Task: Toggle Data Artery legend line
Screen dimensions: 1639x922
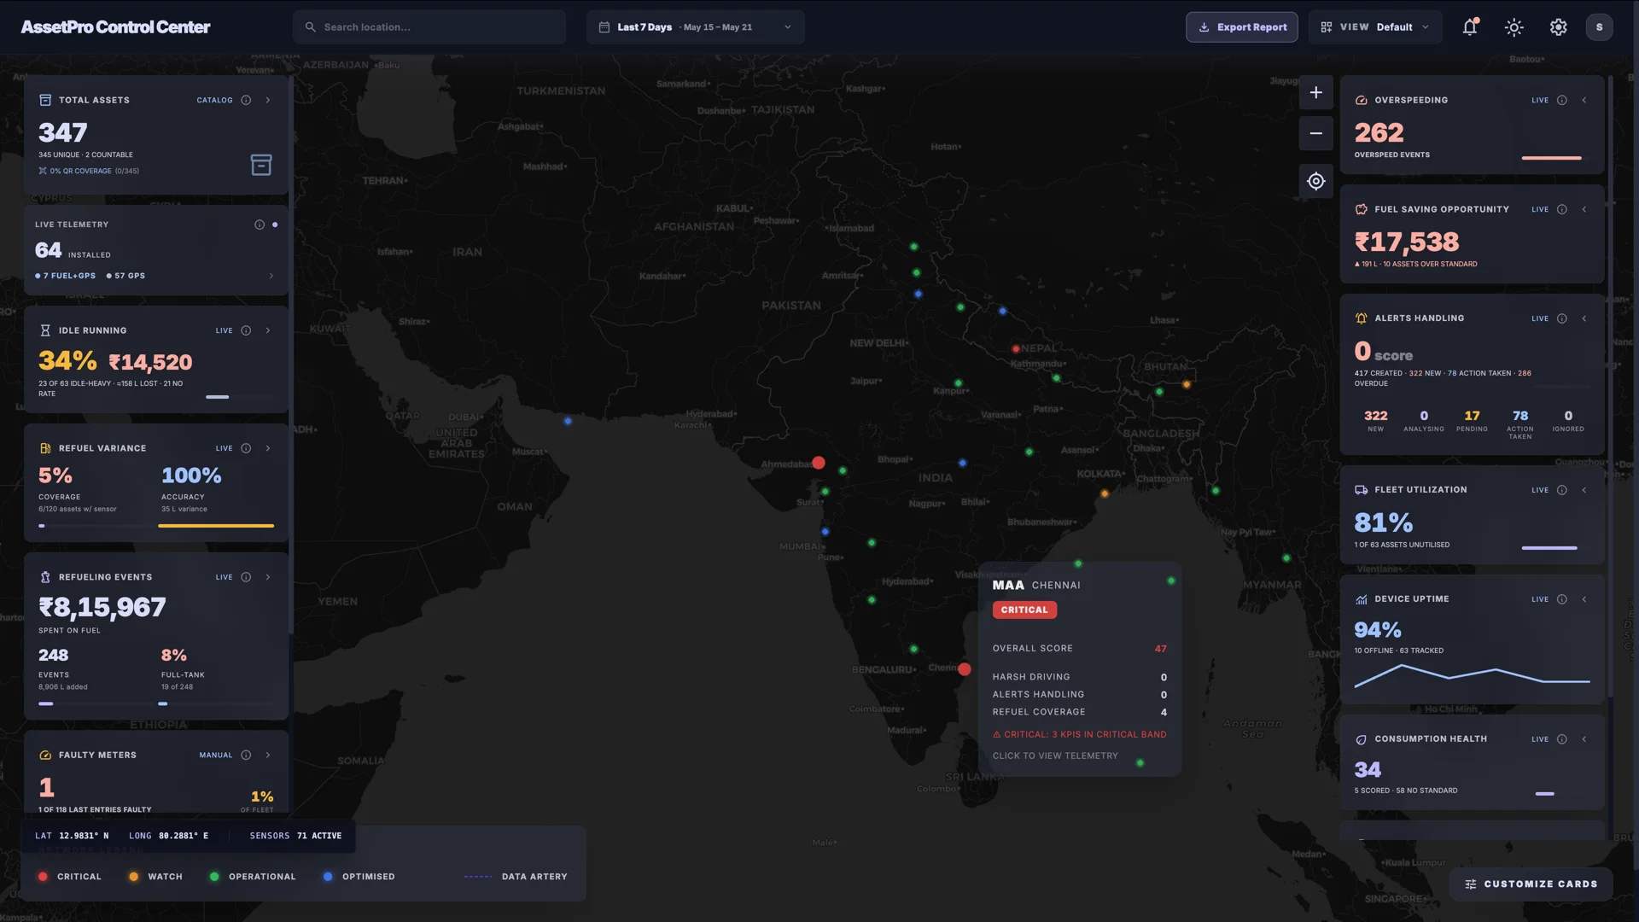Action: 516,877
